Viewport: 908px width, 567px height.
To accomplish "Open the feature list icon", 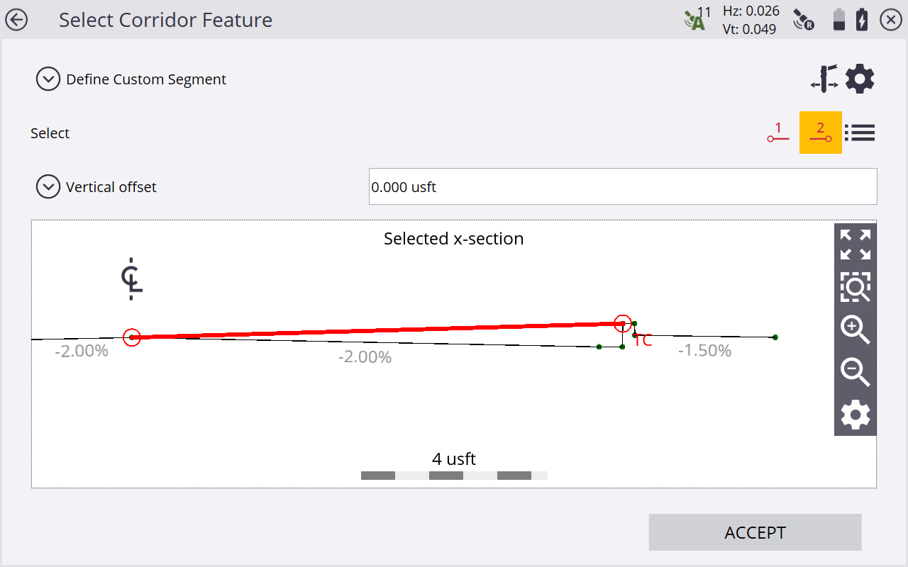I will [860, 133].
